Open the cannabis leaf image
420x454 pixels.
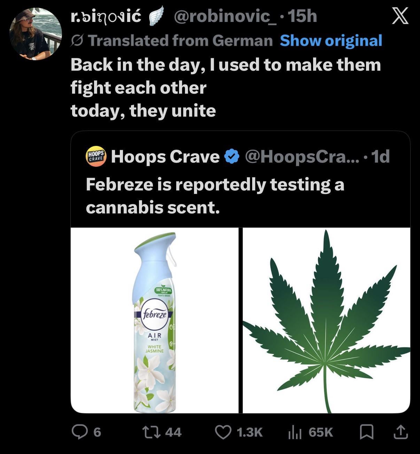point(326,320)
